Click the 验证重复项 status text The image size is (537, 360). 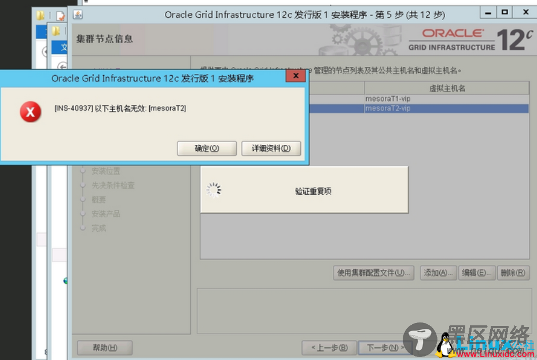point(313,191)
